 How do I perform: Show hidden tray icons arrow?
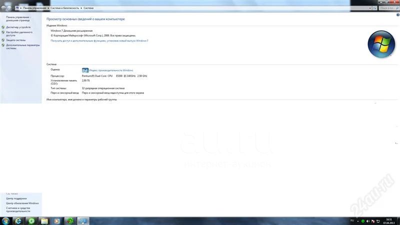(x=358, y=221)
